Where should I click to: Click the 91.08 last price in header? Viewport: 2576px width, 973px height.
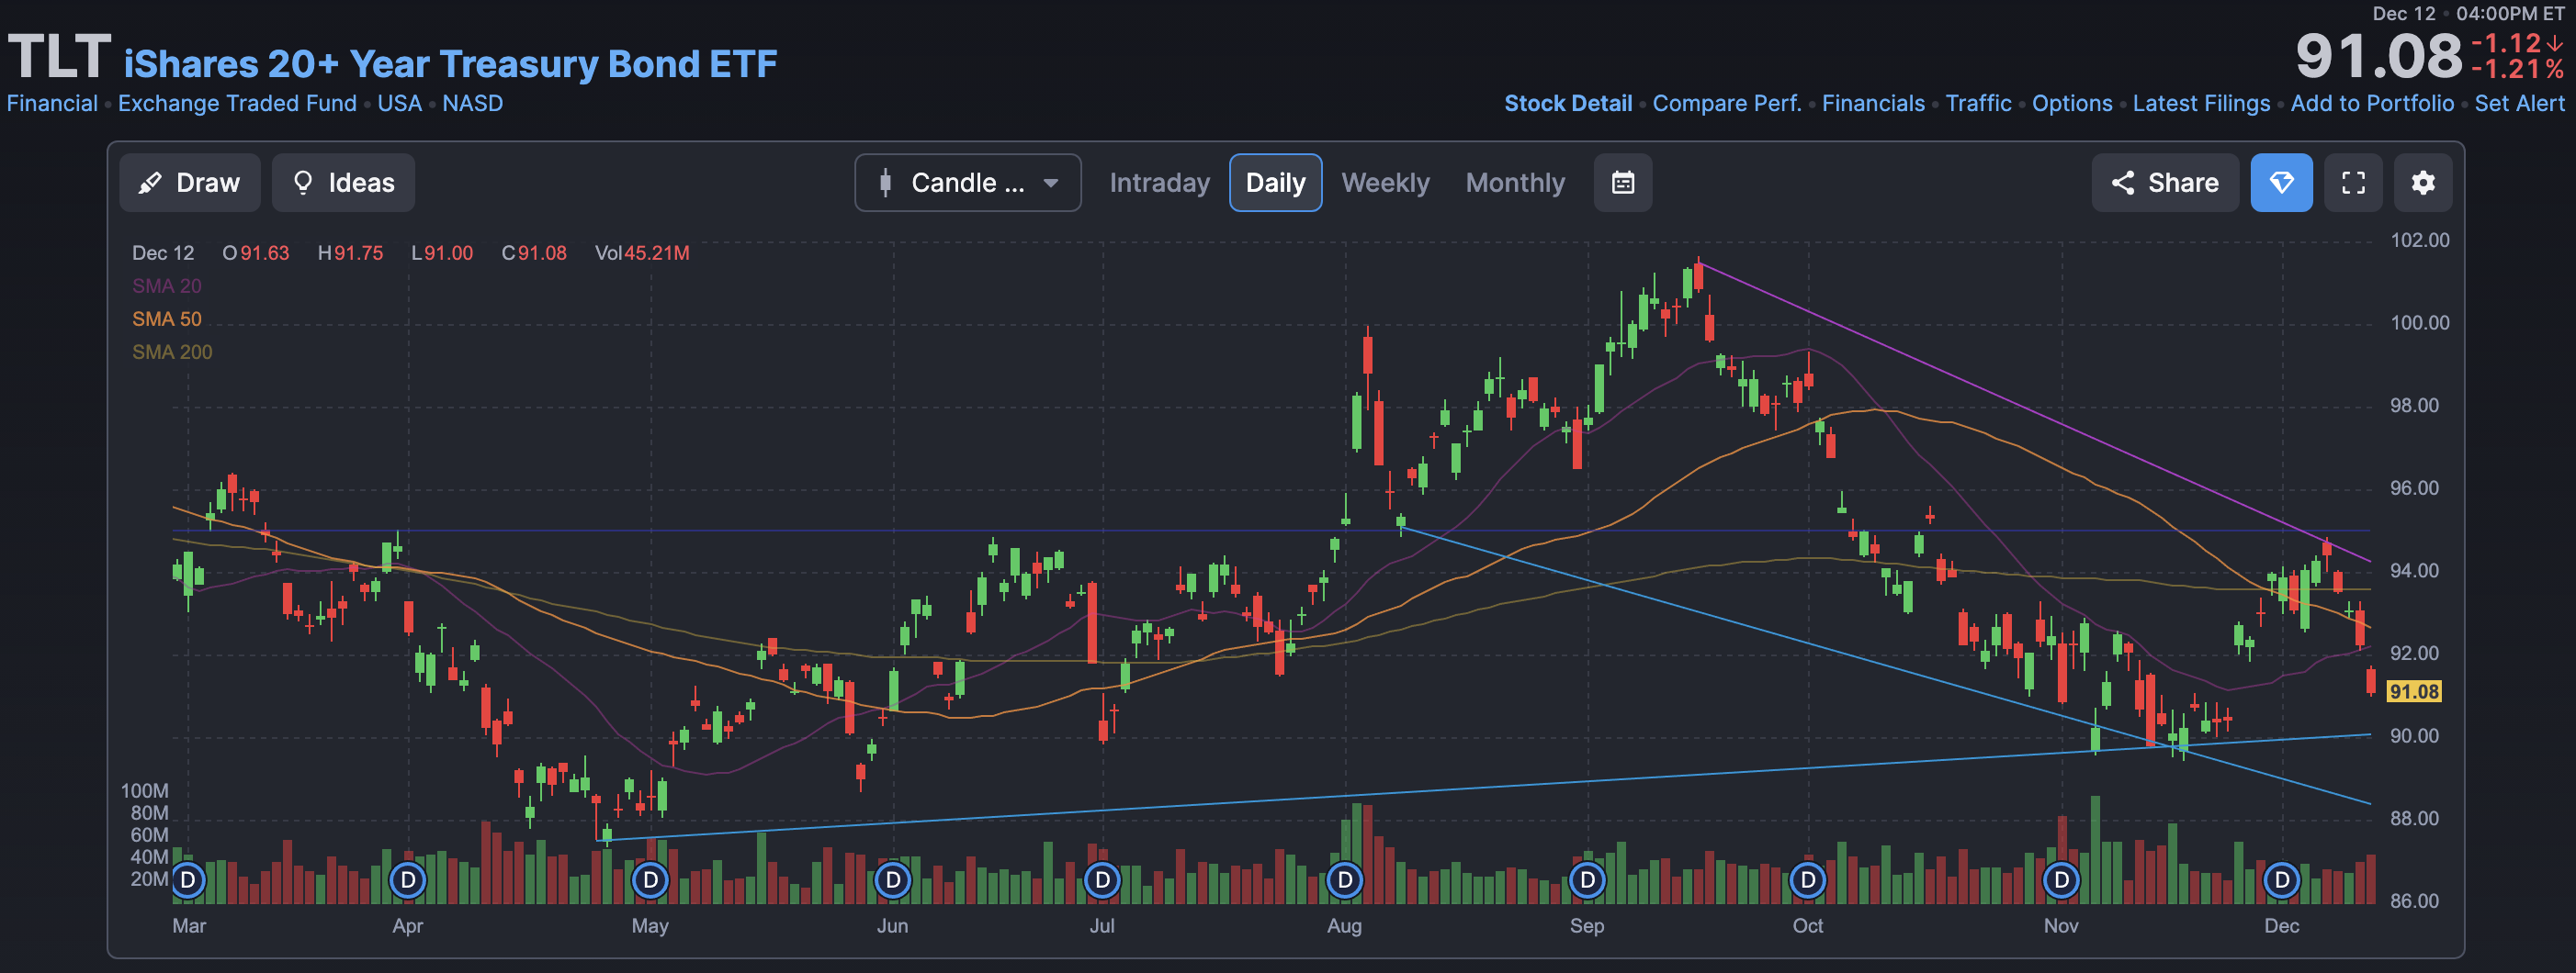(x=2378, y=56)
